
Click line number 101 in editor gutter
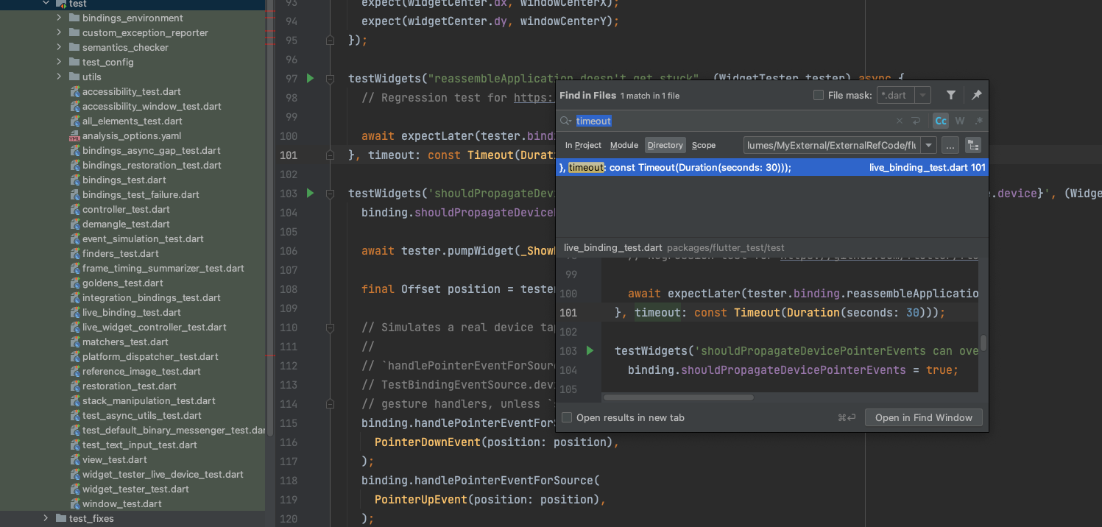click(288, 155)
